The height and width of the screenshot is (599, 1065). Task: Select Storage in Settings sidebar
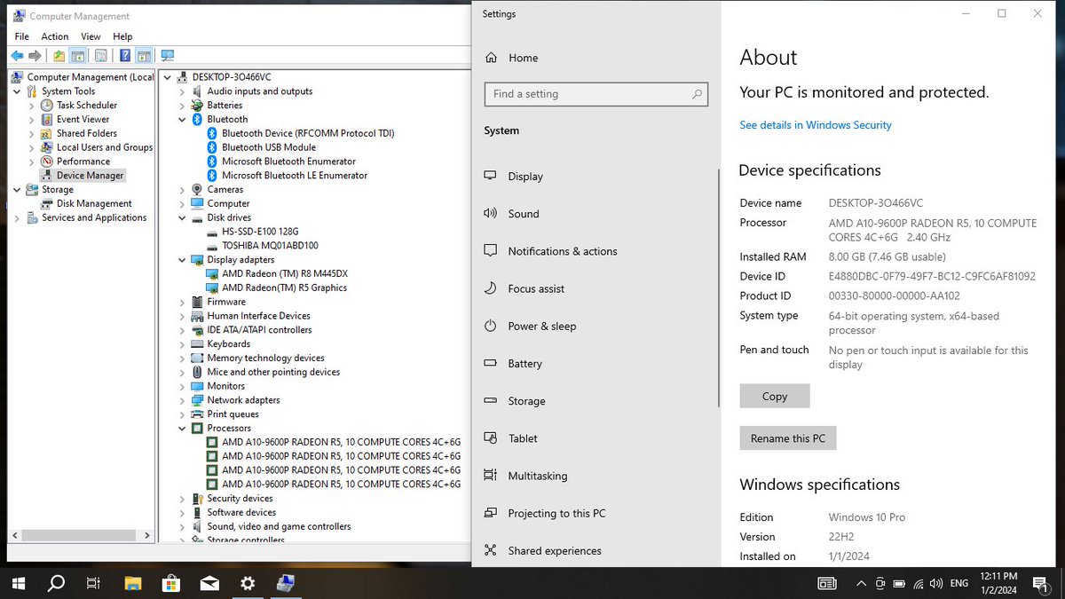click(x=526, y=401)
